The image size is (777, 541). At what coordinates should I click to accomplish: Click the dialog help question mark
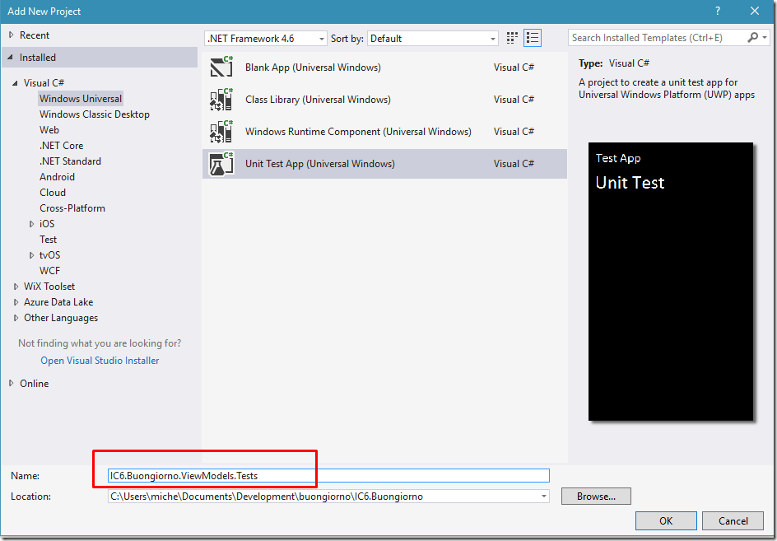point(719,11)
